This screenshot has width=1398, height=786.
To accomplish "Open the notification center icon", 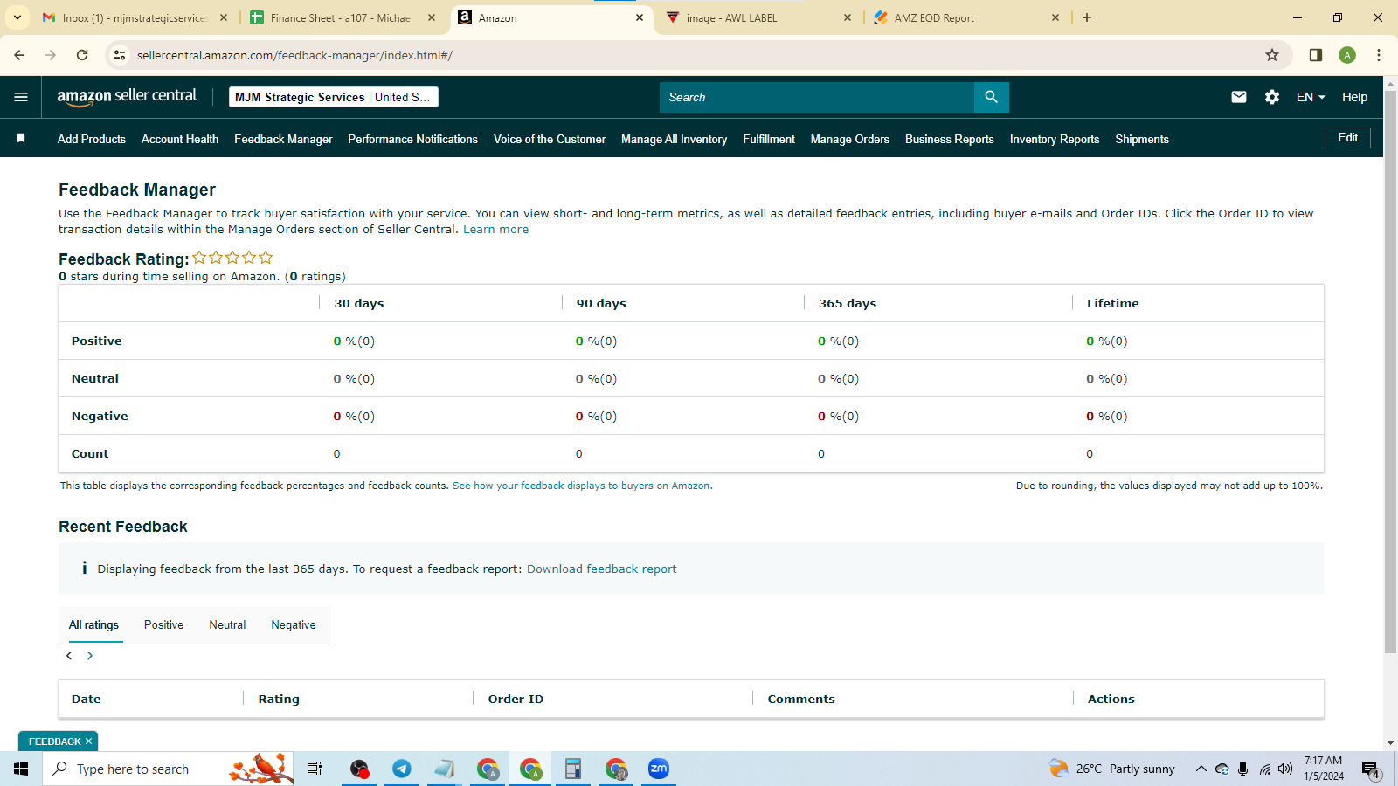I will 1371,769.
